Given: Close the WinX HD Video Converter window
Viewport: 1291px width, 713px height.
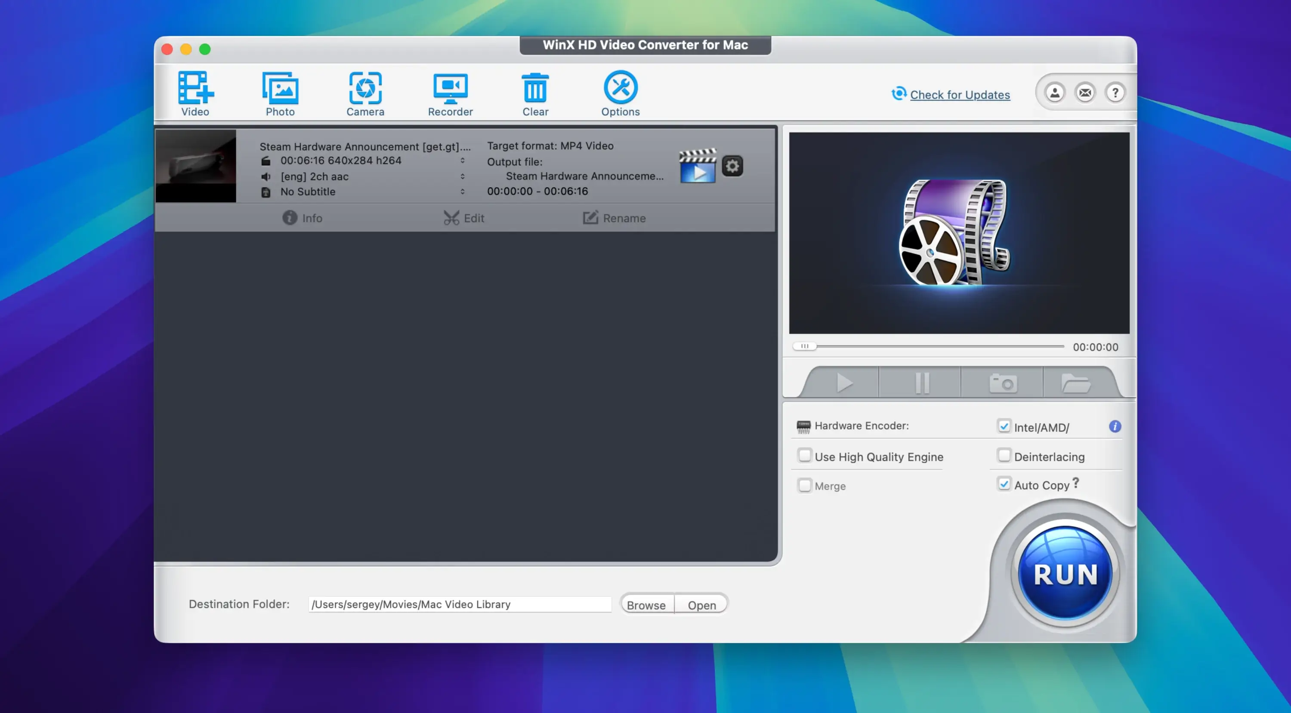Looking at the screenshot, I should 167,49.
